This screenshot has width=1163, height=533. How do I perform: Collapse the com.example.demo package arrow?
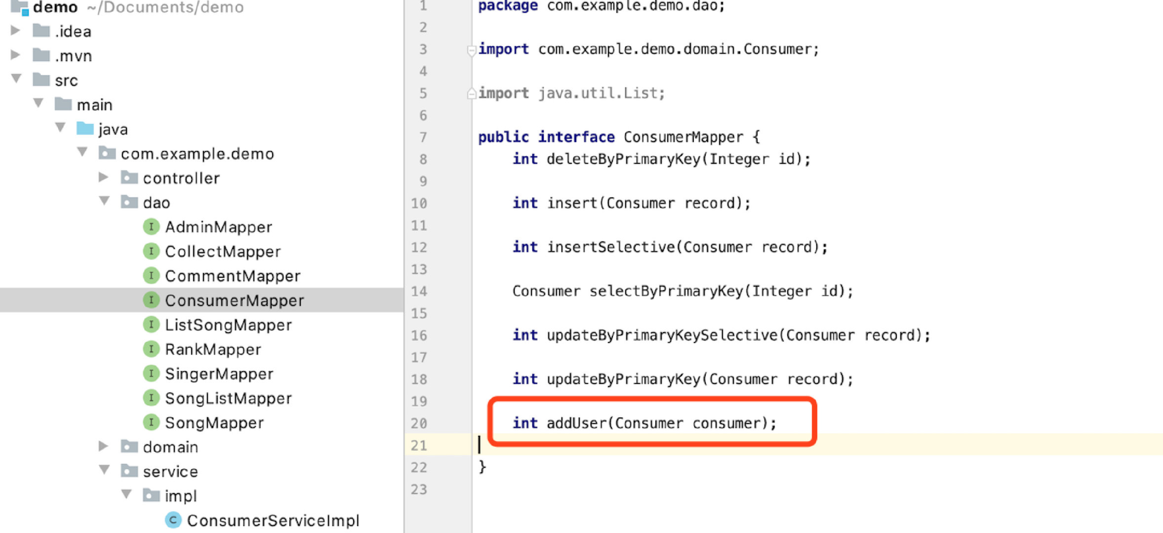click(x=82, y=152)
